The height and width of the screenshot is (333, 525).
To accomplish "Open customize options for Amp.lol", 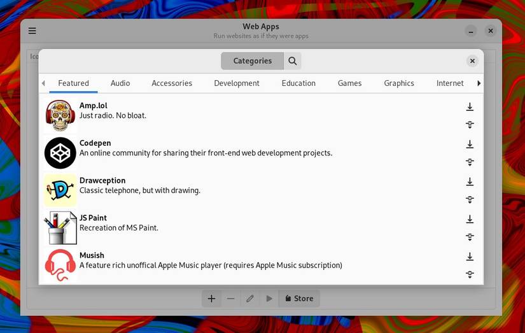I will 470,125.
